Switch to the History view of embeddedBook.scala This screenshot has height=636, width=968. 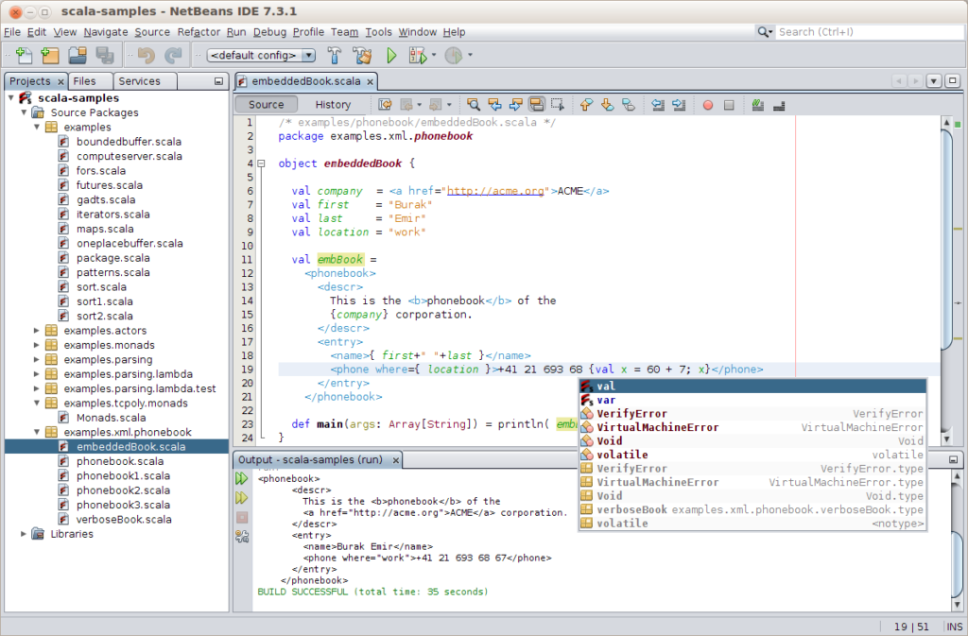coord(333,104)
